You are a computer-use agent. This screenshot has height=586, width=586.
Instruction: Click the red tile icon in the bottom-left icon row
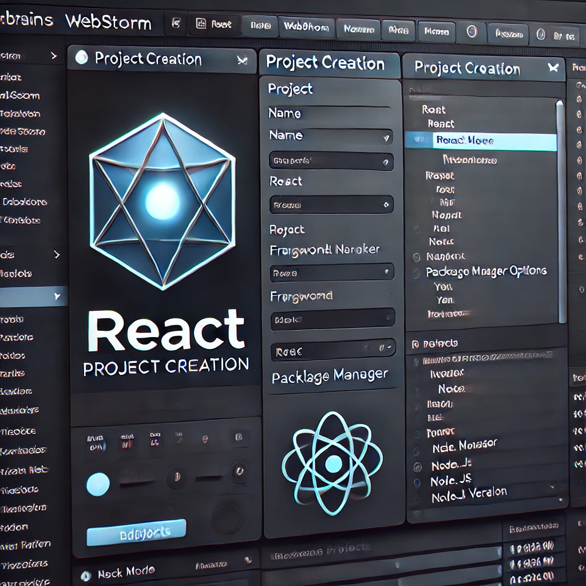click(x=126, y=441)
